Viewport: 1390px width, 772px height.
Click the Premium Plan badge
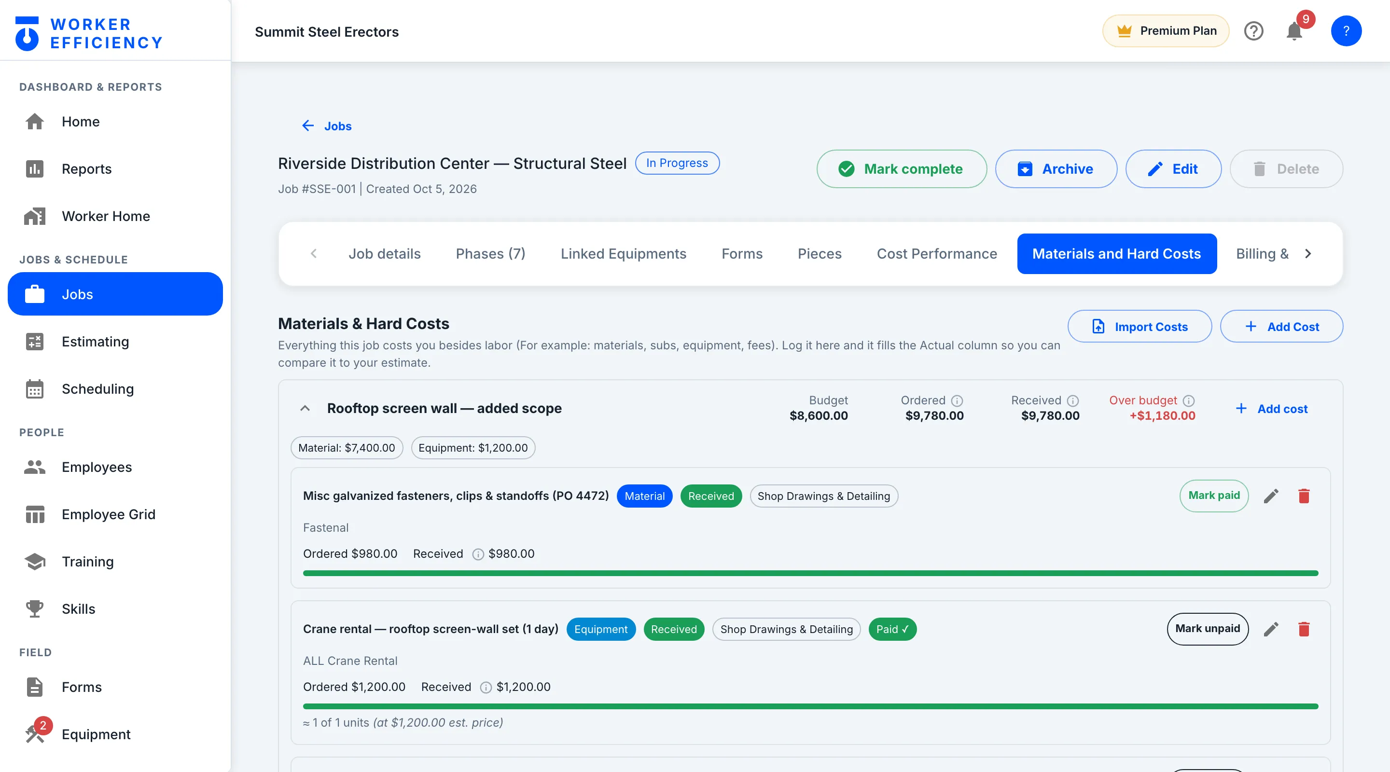click(x=1166, y=31)
